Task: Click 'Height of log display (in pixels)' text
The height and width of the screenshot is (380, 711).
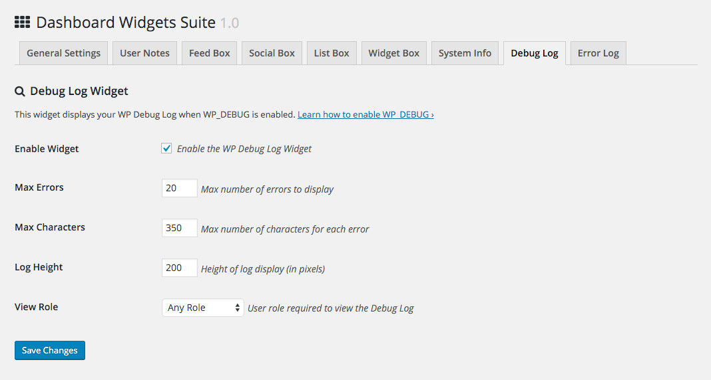Action: click(x=263, y=269)
